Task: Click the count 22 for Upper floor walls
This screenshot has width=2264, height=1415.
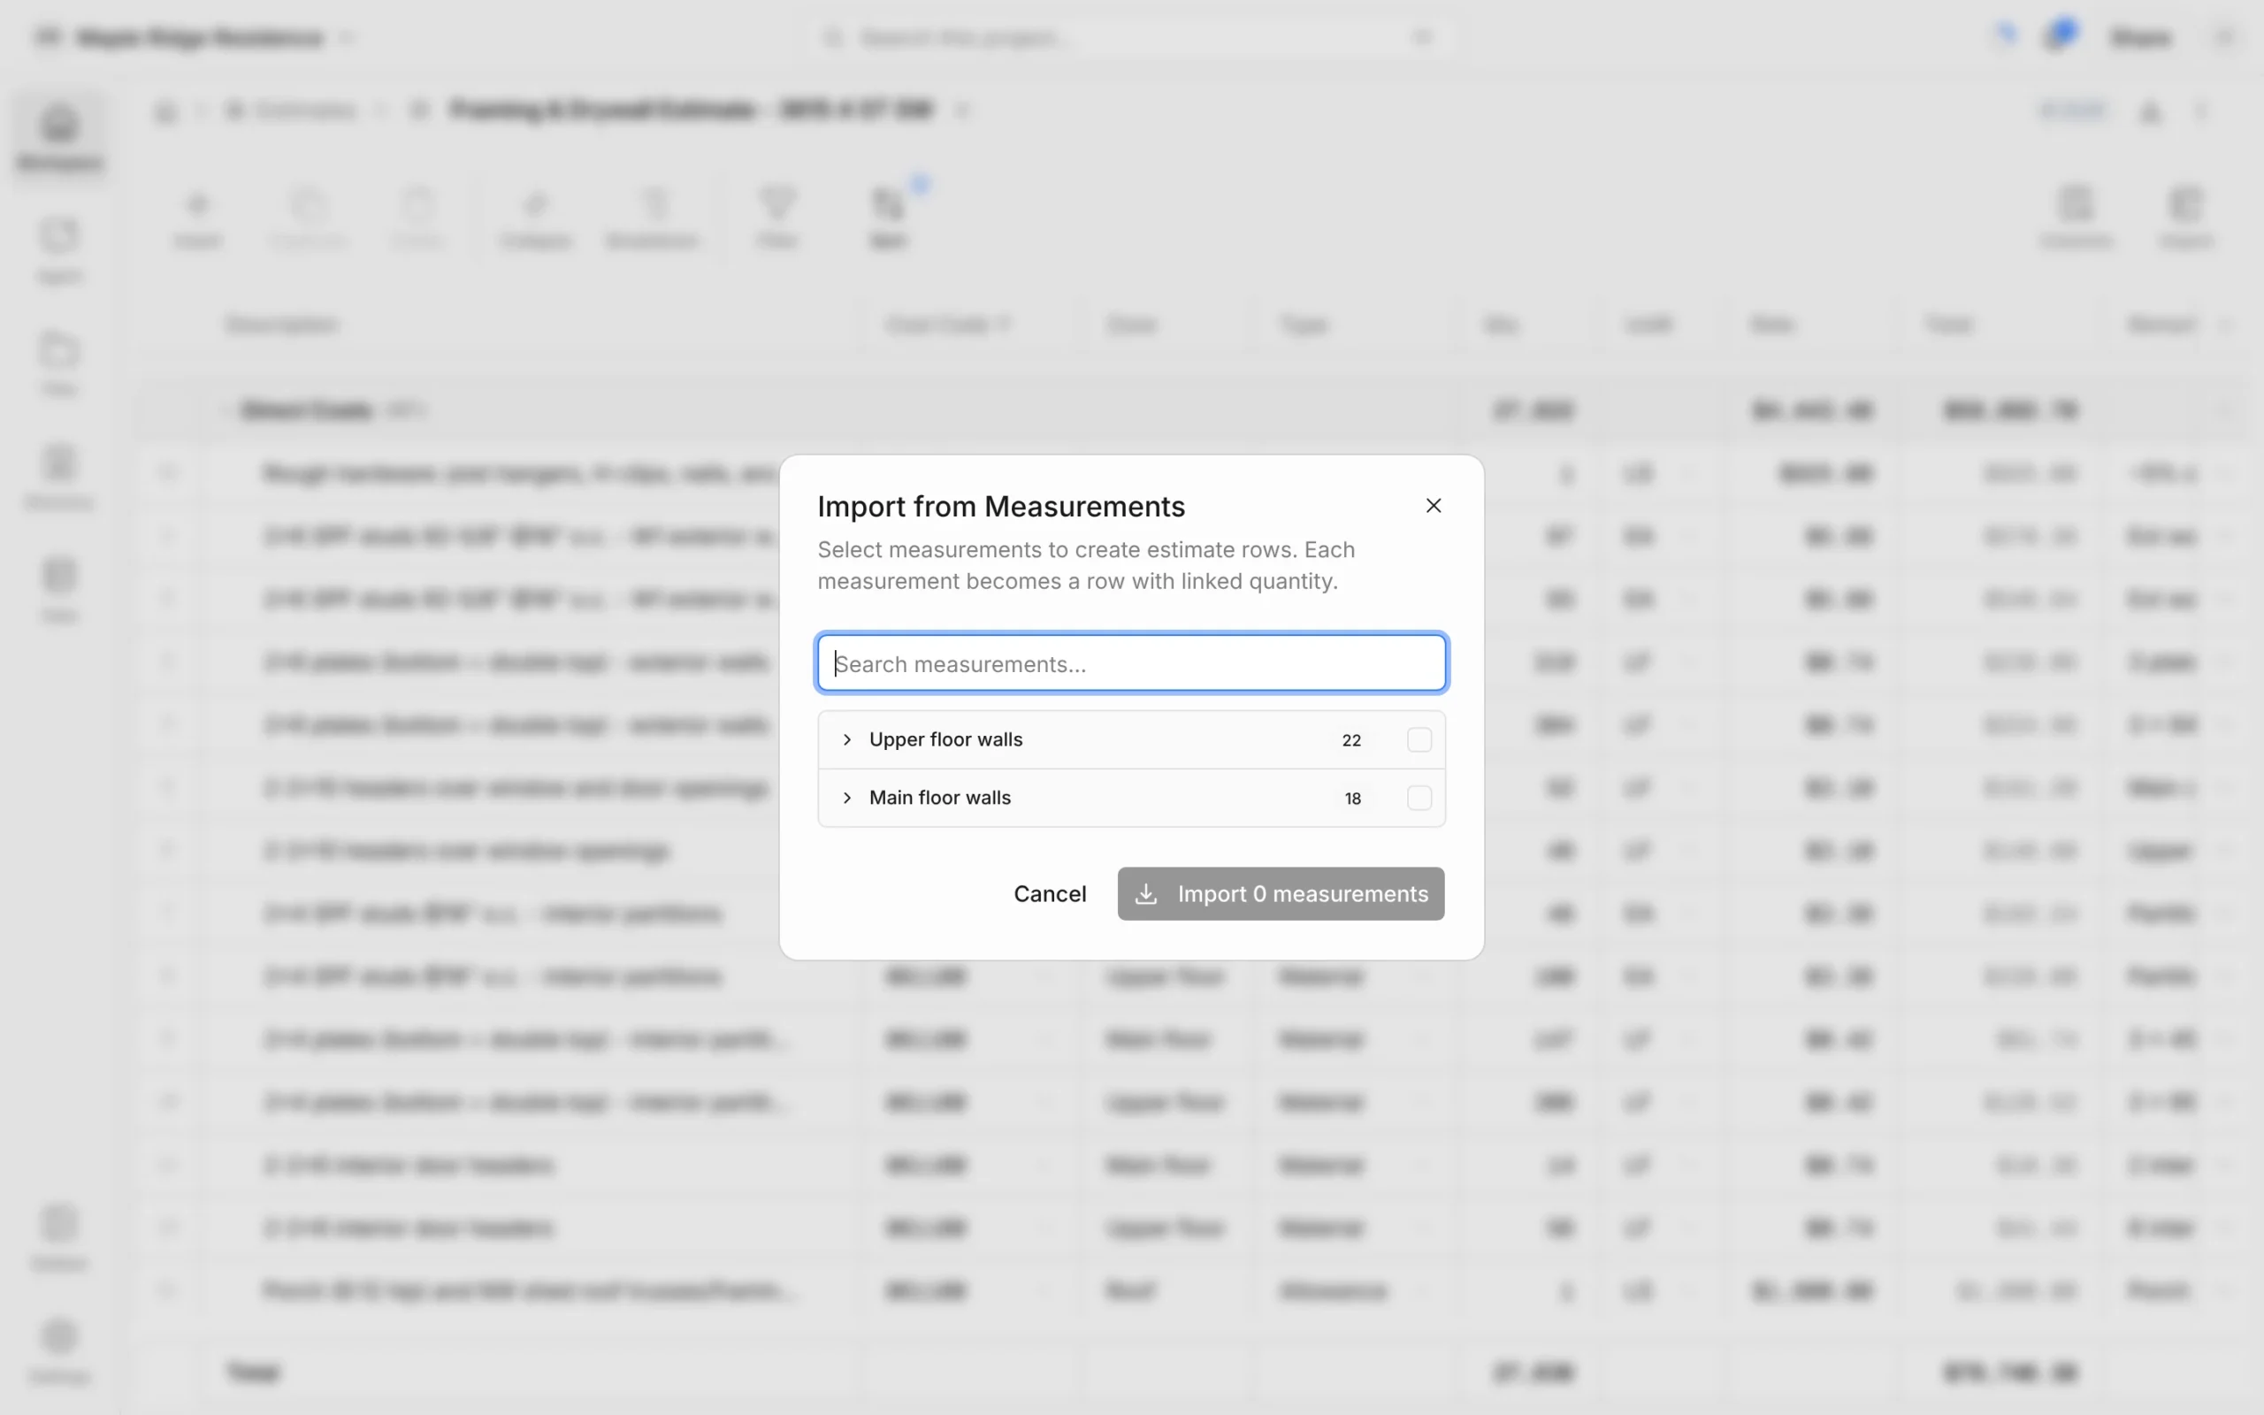Action: tap(1352, 740)
